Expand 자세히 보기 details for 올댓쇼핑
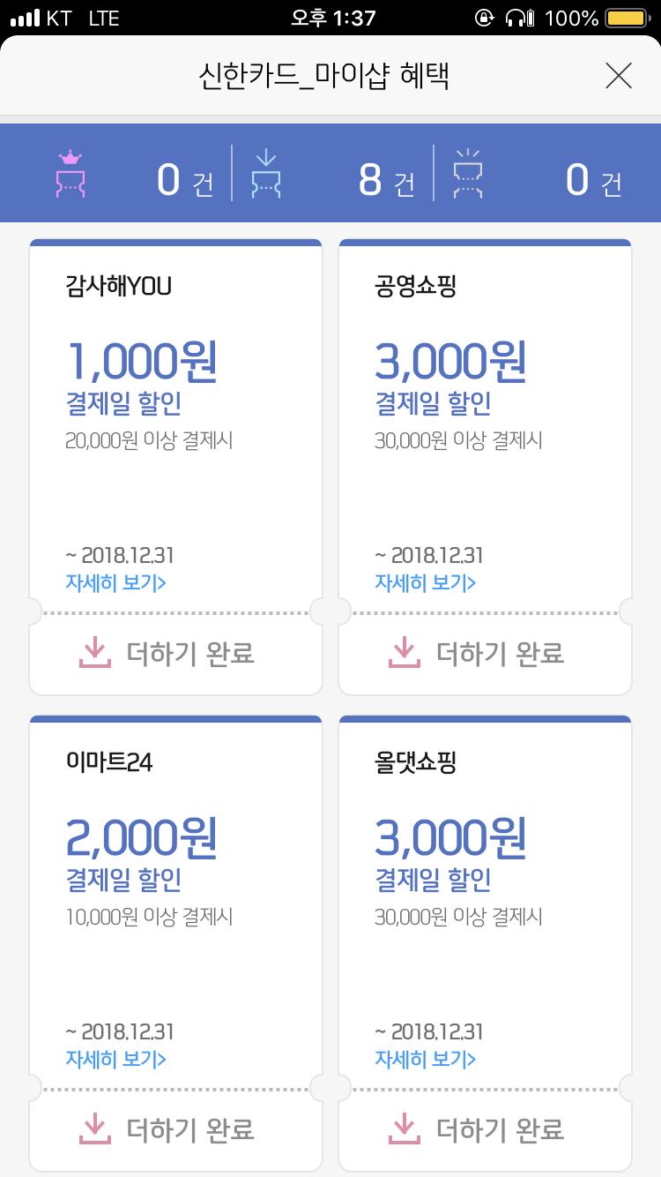The width and height of the screenshot is (661, 1177). click(425, 1059)
